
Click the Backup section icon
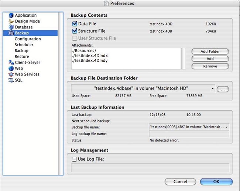pyautogui.click(x=11, y=33)
